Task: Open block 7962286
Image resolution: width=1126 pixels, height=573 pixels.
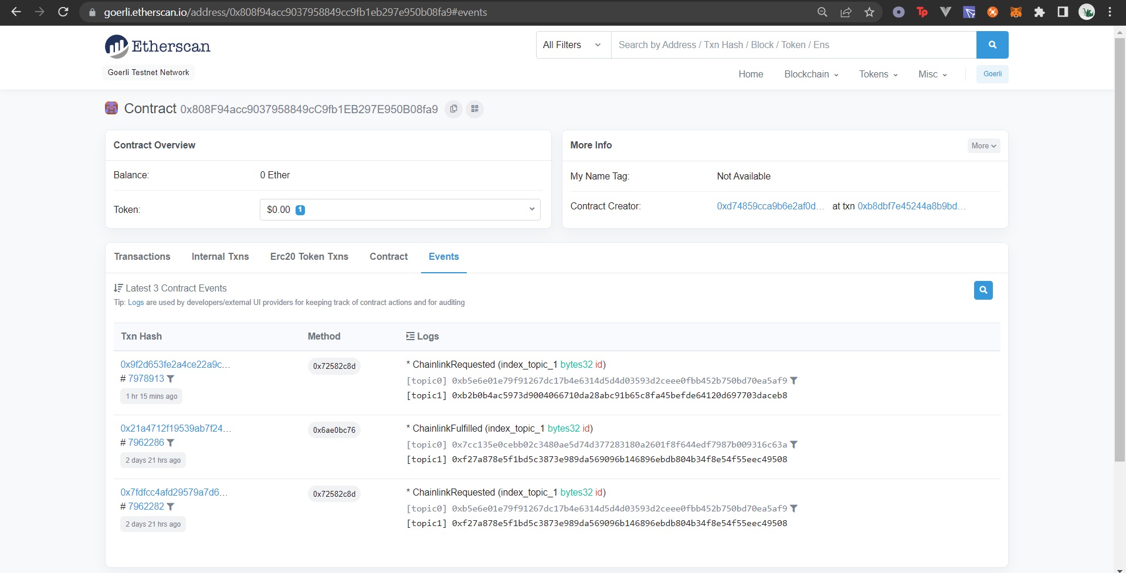Action: click(146, 443)
